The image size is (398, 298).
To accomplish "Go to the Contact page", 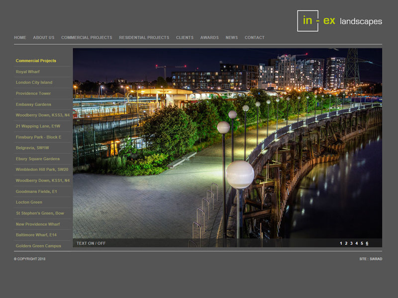I will (254, 38).
